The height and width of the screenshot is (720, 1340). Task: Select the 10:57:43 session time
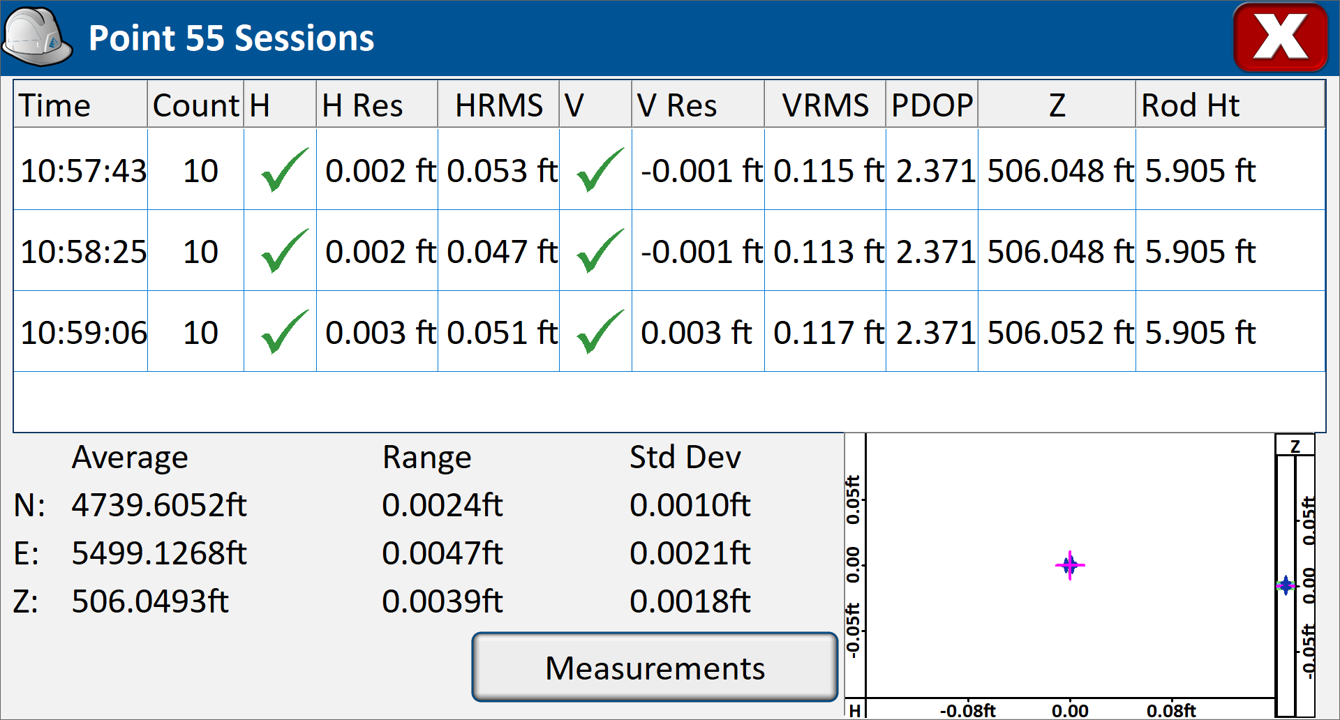(84, 171)
